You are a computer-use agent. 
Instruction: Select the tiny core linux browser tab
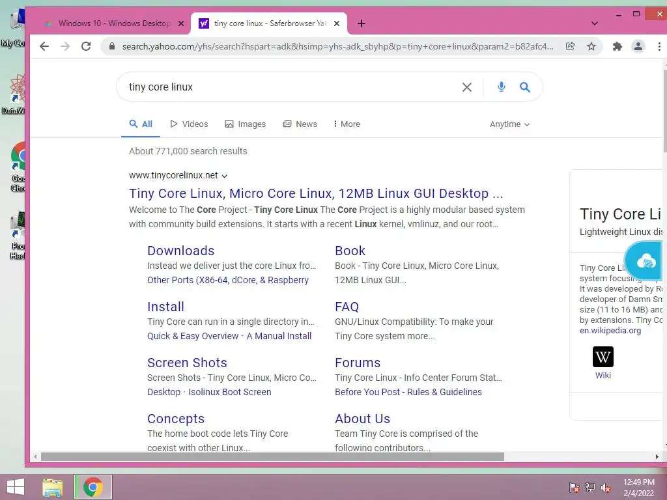point(269,23)
